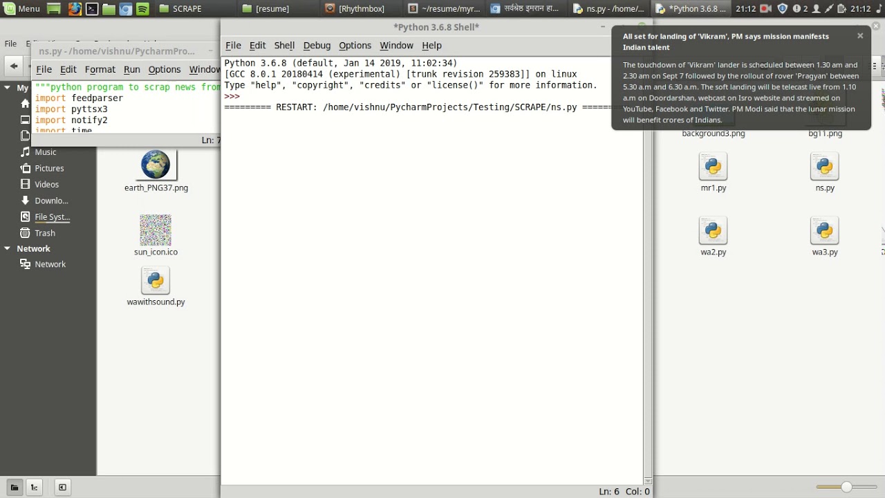Image resolution: width=885 pixels, height=498 pixels.
Task: Open notifications tray icon showing 2
Action: click(800, 8)
